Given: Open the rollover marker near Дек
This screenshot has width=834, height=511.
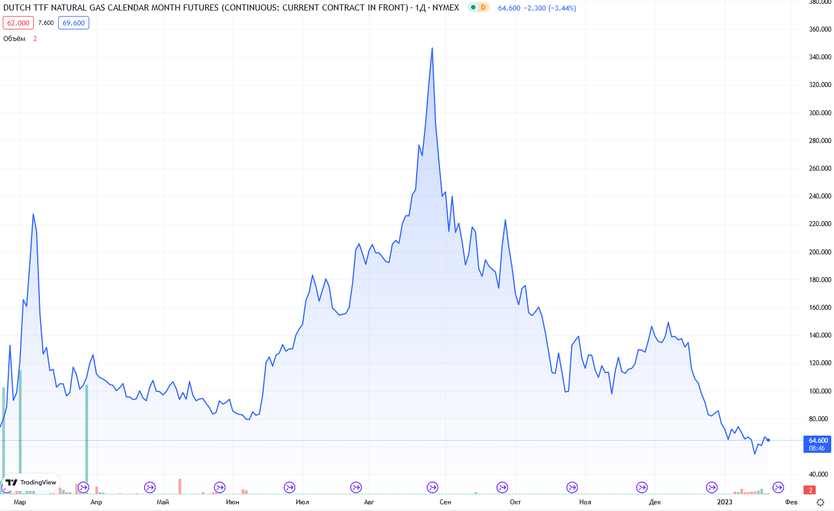Looking at the screenshot, I should pyautogui.click(x=642, y=488).
